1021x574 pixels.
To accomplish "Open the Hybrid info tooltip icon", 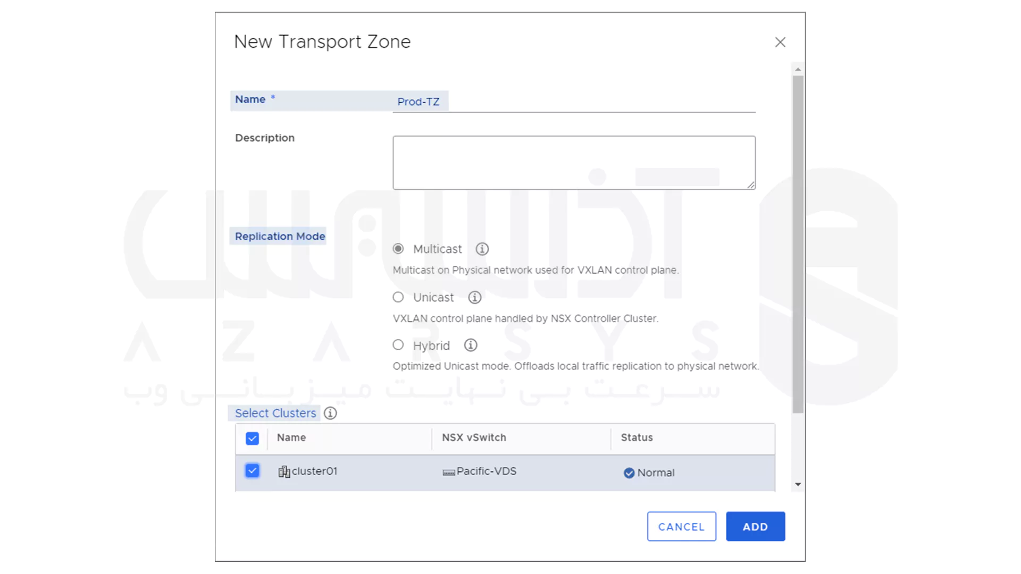I will (x=470, y=345).
